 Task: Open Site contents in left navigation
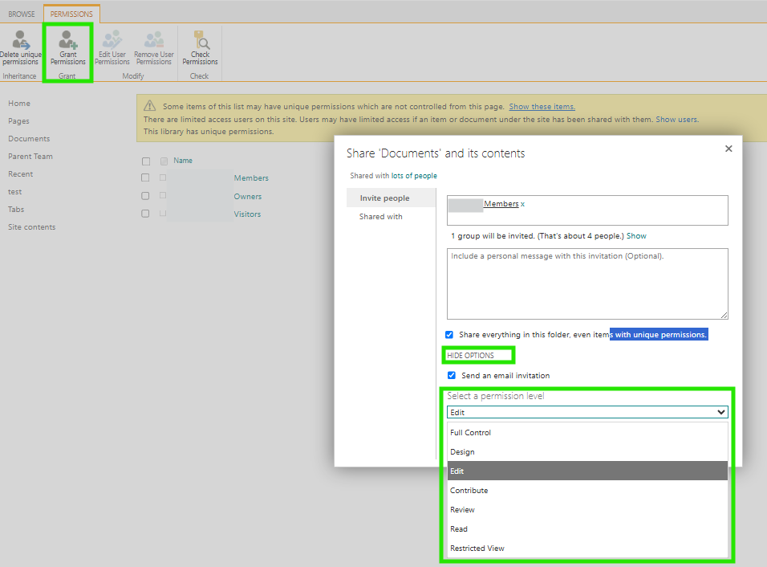click(x=32, y=226)
